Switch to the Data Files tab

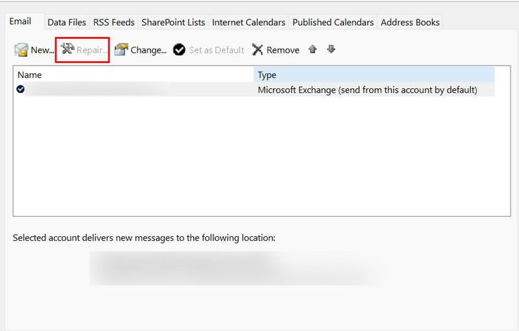point(67,22)
